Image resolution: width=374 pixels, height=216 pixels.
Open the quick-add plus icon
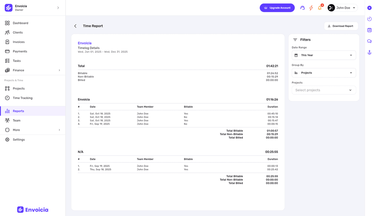click(x=369, y=7)
